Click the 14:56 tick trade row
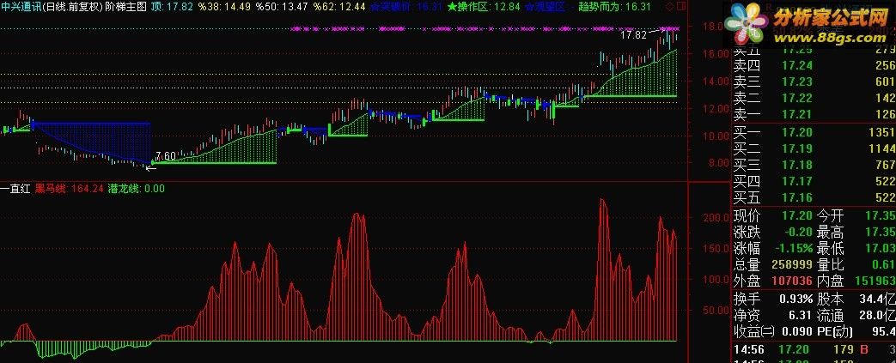Image resolution: width=896 pixels, height=363 pixels. pyautogui.click(x=814, y=348)
